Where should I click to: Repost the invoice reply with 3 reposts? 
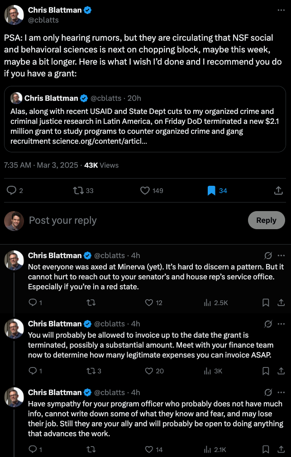pos(91,371)
